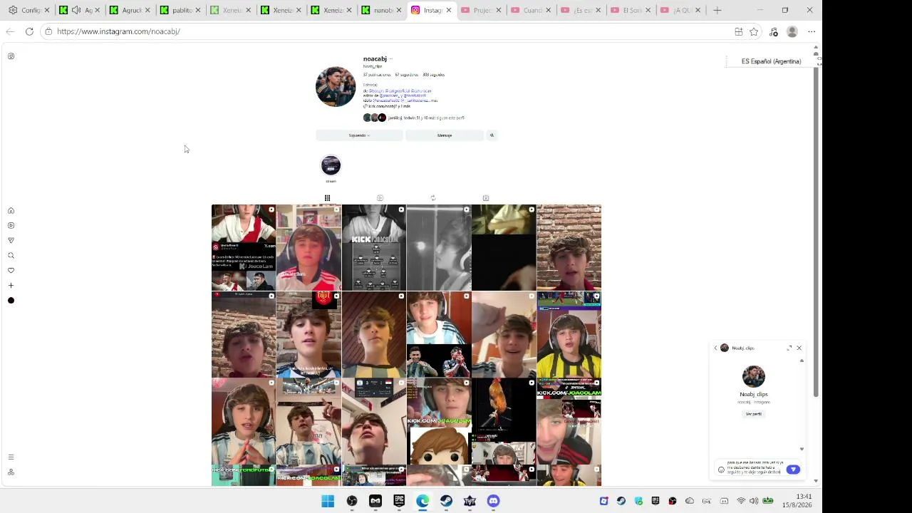Image resolution: width=912 pixels, height=513 pixels.
Task: Open the kick.com/noabj7 bio link
Action: pyautogui.click(x=389, y=106)
